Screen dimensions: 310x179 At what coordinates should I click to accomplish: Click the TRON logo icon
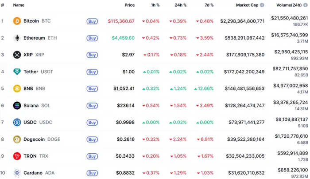pos(17,156)
